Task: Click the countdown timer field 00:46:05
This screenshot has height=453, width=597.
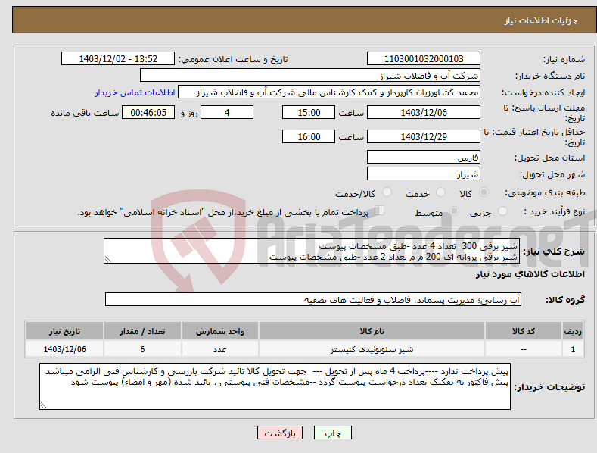Action: coord(148,112)
